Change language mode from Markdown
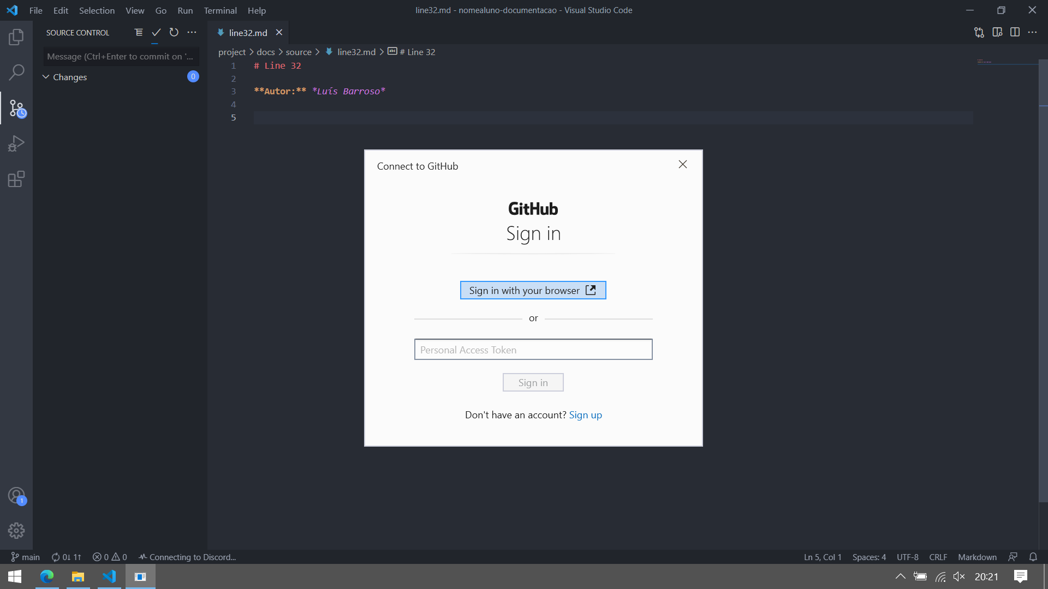1048x589 pixels. coord(977,557)
